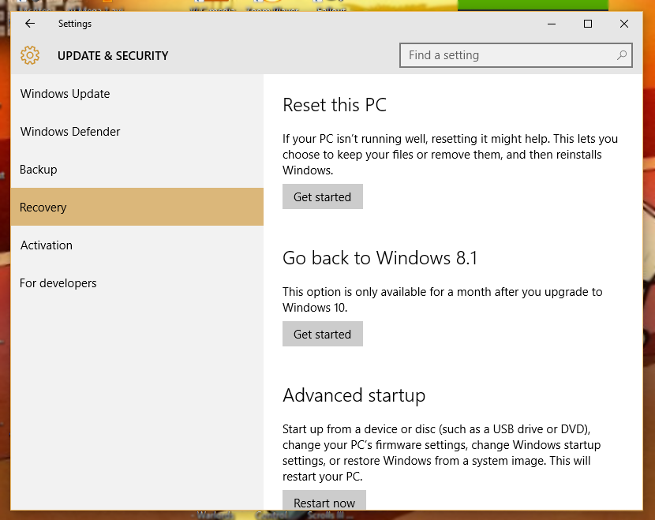Focus the Find a setting field
Viewport: 655px width, 520px height.
pos(516,55)
